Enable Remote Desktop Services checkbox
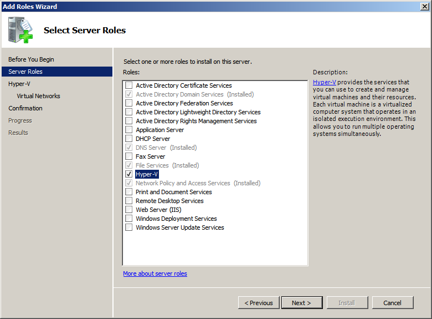 tap(129, 201)
